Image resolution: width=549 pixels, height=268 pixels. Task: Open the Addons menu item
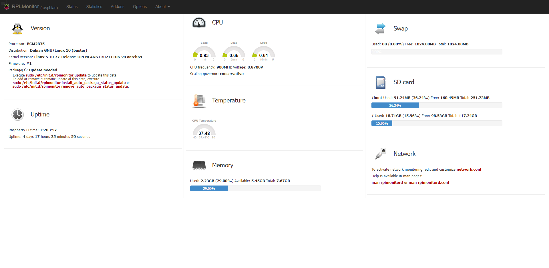[118, 7]
